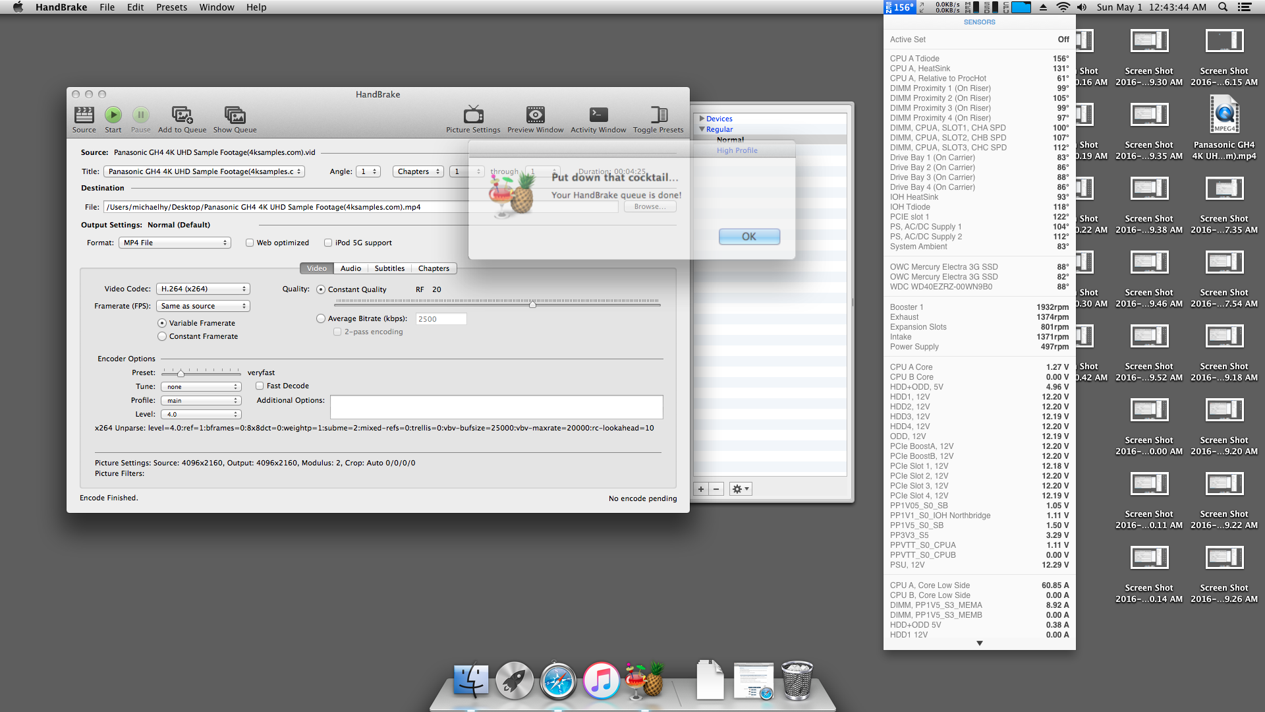Screen dimensions: 1265x712
Task: Open the Help menu
Action: tap(256, 7)
